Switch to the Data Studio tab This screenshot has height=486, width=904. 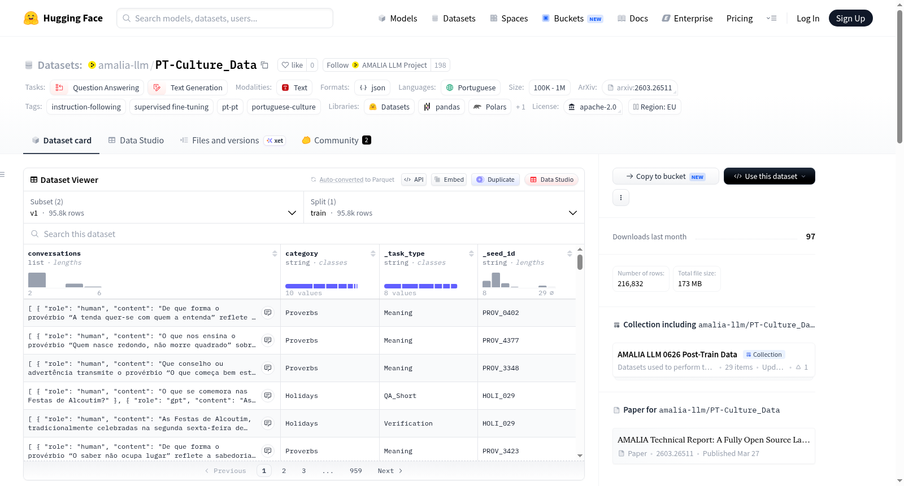point(136,141)
